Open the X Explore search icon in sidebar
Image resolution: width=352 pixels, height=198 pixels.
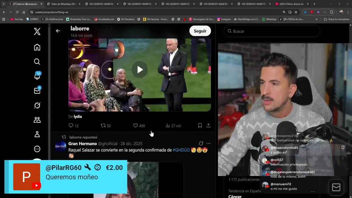coord(37,62)
